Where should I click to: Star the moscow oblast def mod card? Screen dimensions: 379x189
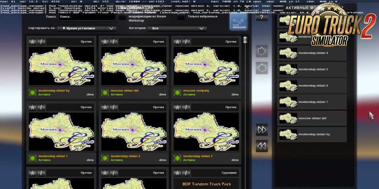tap(105, 42)
